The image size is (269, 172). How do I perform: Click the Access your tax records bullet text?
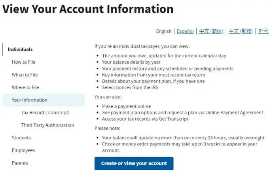[145, 119]
